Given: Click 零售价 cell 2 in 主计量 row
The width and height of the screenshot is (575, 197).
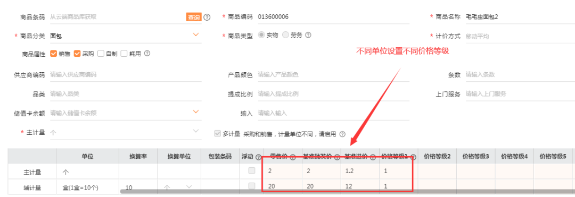Looking at the screenshot, I should click(283, 171).
